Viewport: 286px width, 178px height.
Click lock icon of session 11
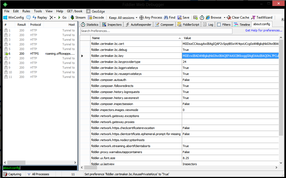coord(6,77)
